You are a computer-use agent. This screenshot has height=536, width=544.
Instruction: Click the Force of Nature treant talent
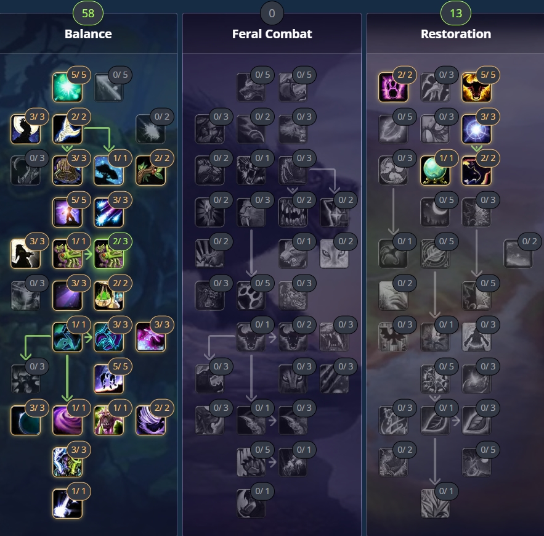[x=109, y=420]
